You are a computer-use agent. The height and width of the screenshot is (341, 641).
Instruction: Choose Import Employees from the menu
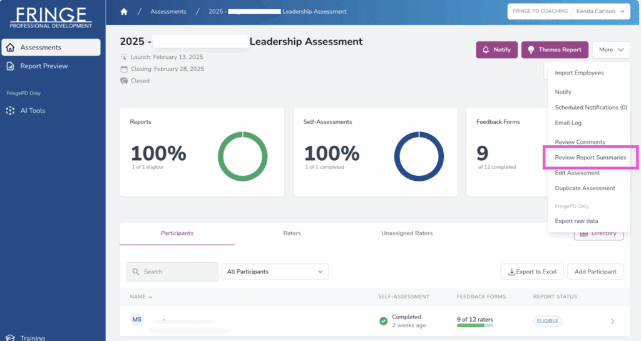click(x=579, y=73)
